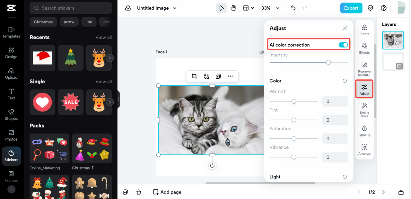Open the Upload sidebar tab

pos(11,74)
